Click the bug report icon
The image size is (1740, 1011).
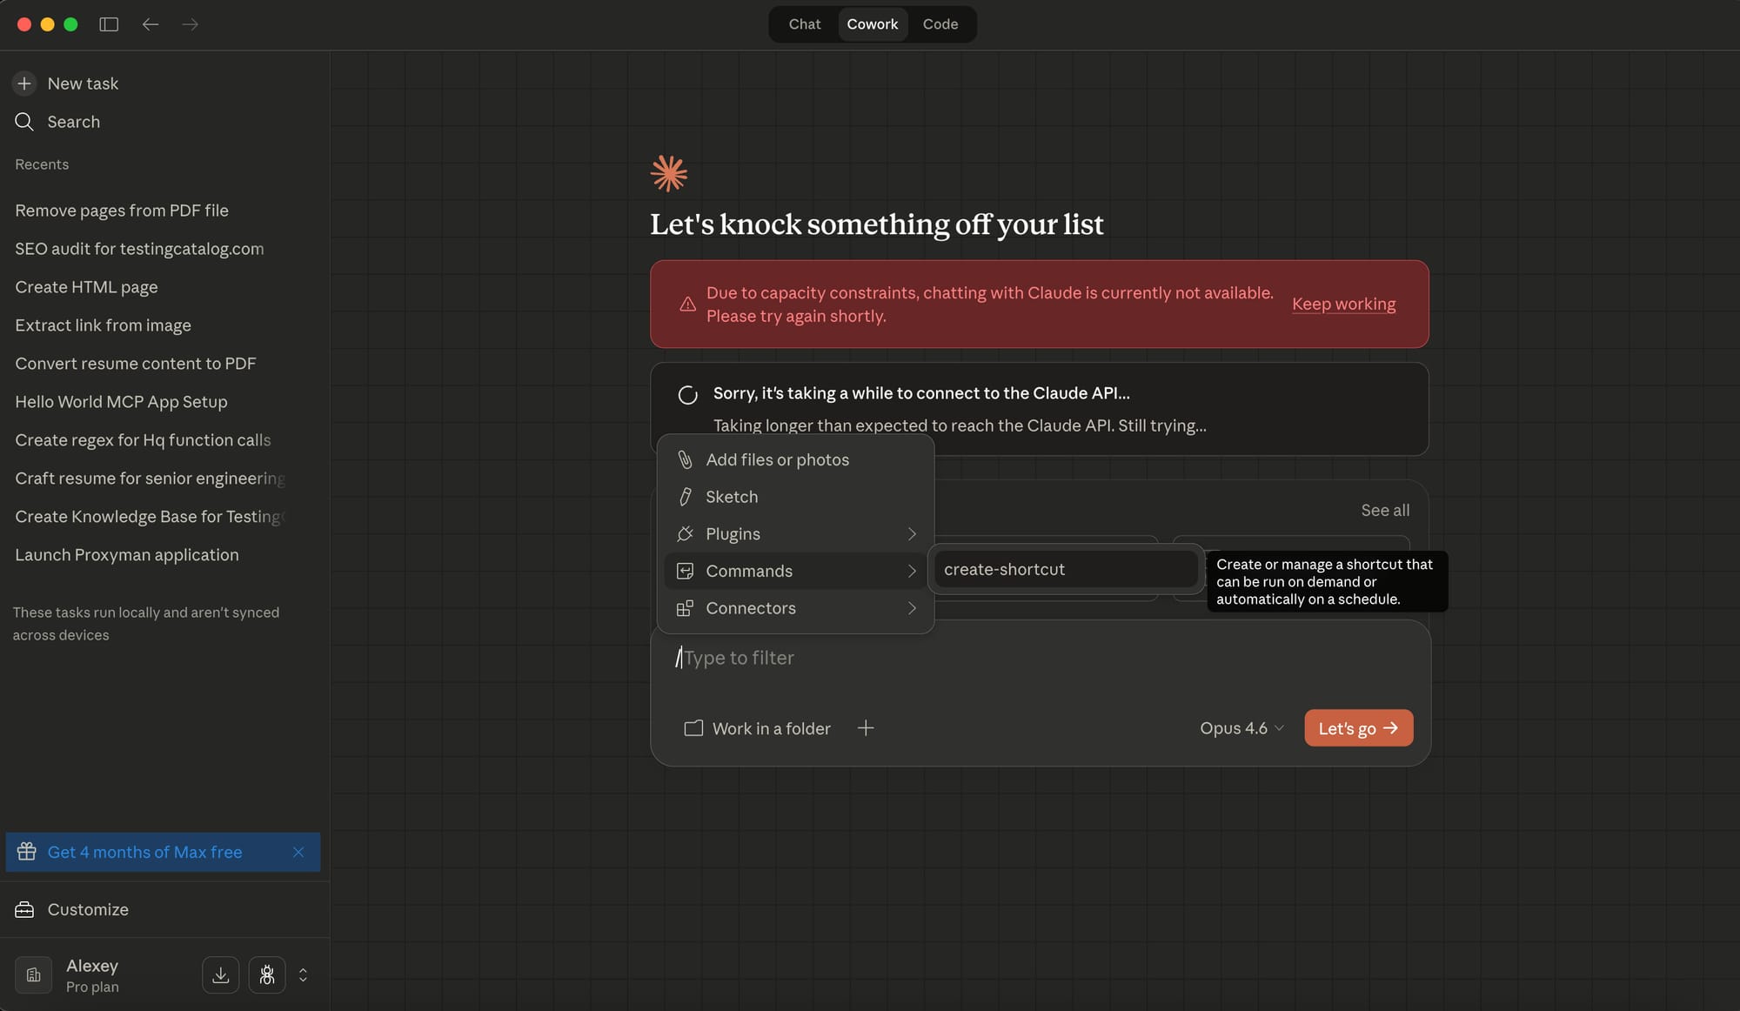tap(267, 975)
